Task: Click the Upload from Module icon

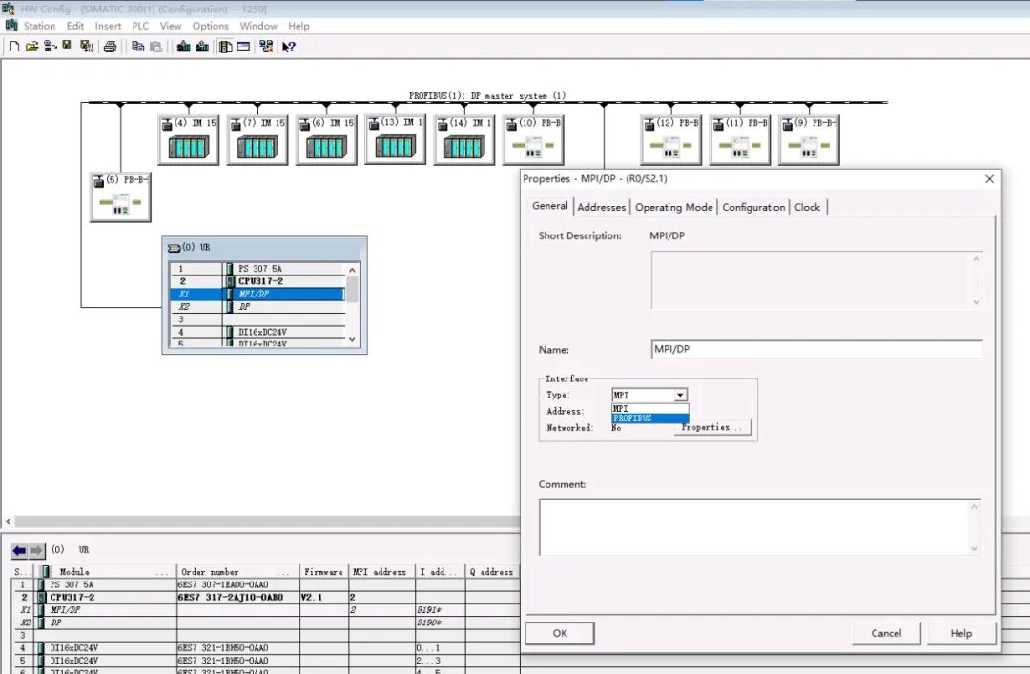Action: click(x=202, y=47)
